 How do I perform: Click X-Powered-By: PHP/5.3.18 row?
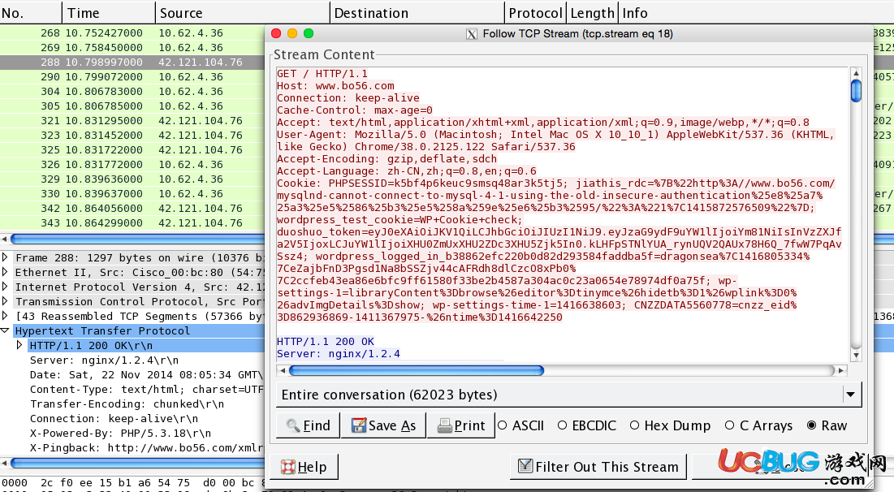(x=119, y=434)
